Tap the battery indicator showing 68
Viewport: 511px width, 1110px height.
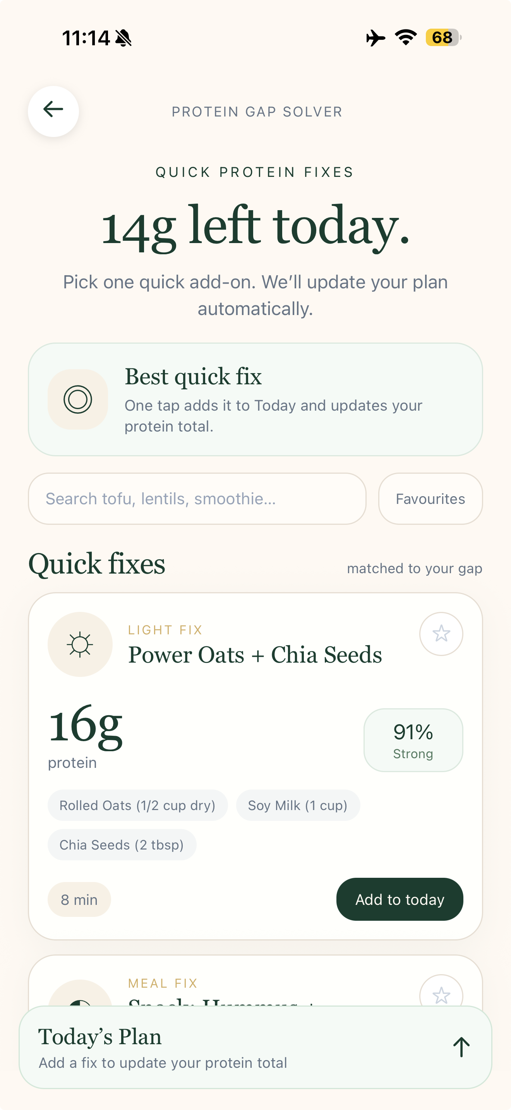click(x=443, y=38)
